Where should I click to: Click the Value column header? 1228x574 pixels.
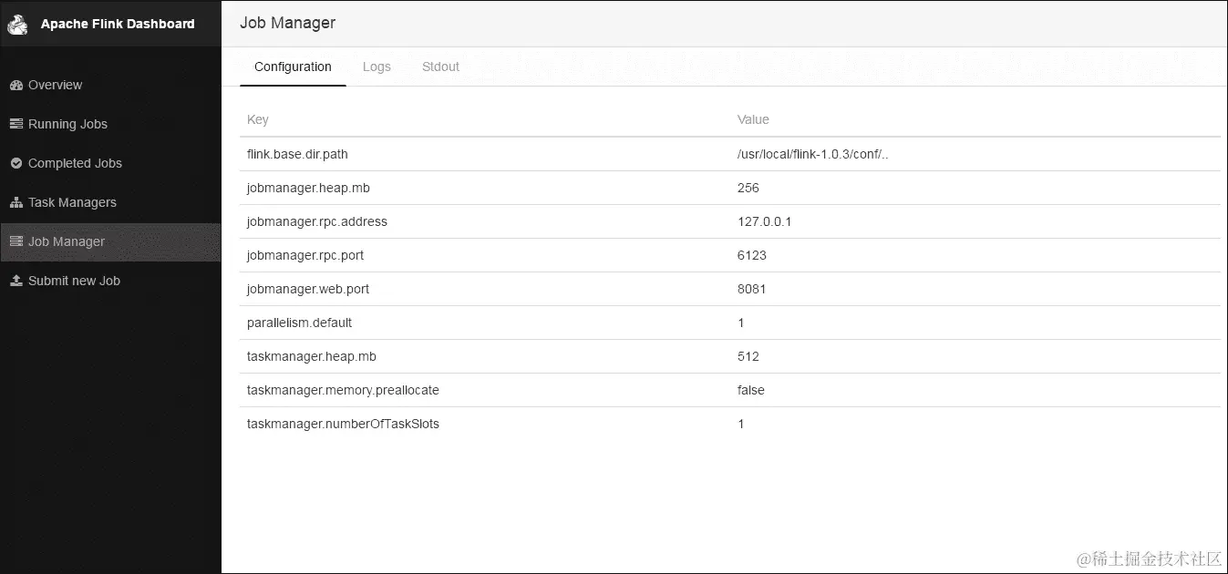(753, 119)
